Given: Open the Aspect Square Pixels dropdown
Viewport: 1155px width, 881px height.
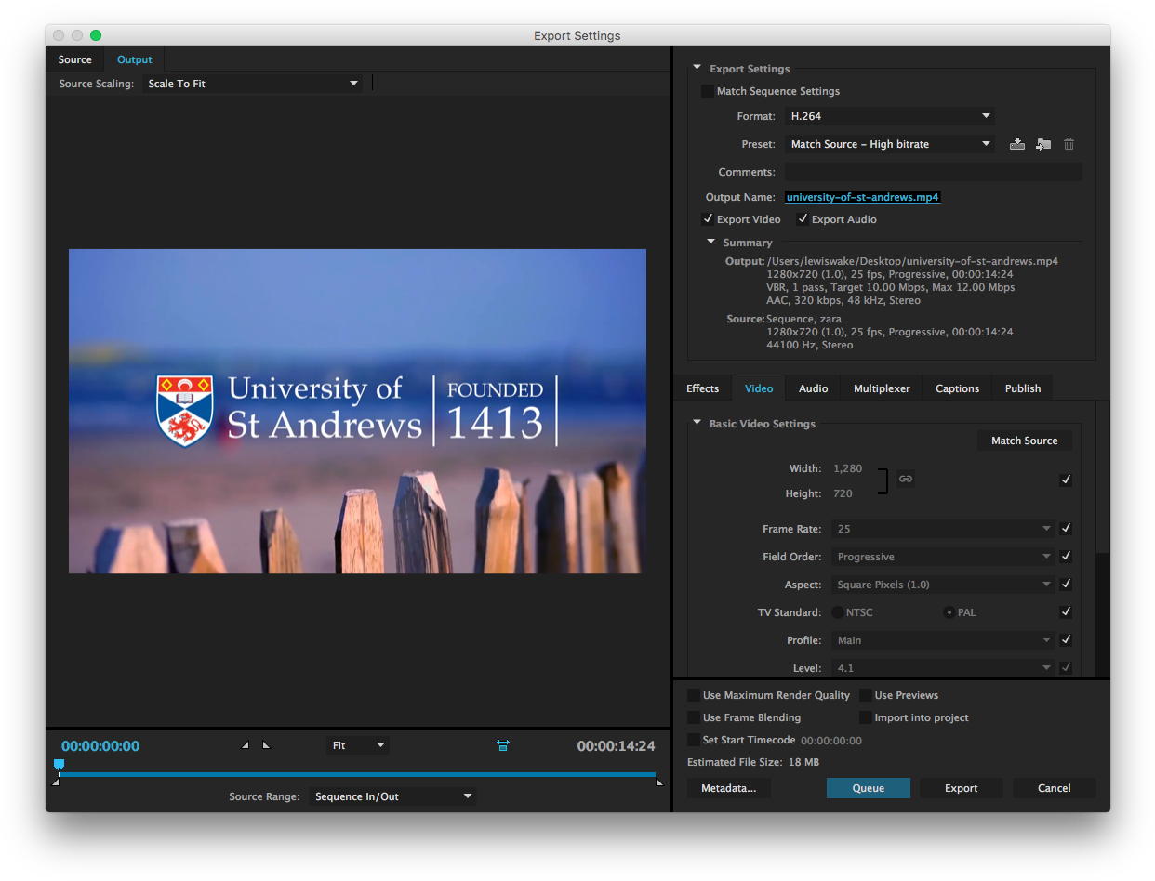Looking at the screenshot, I should pos(943,584).
